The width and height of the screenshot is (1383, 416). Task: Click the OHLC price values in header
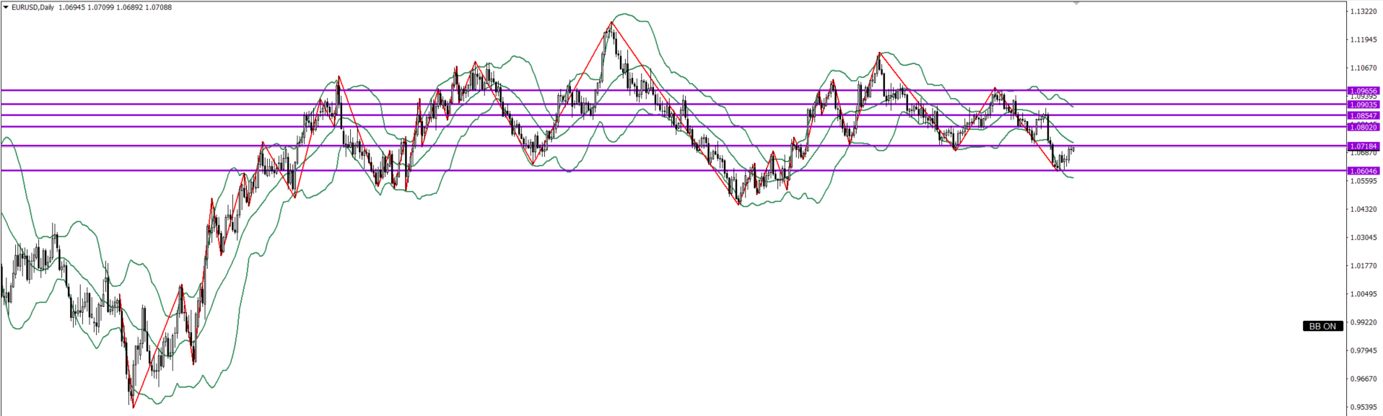(115, 7)
